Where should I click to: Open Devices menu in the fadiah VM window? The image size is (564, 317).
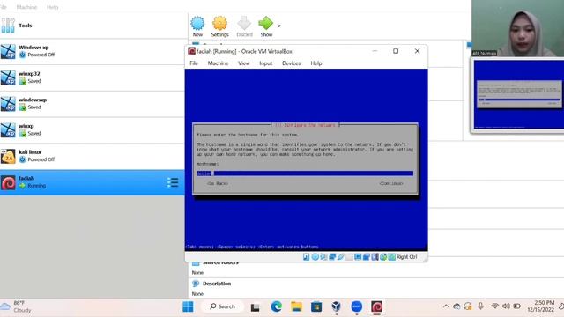click(x=291, y=63)
